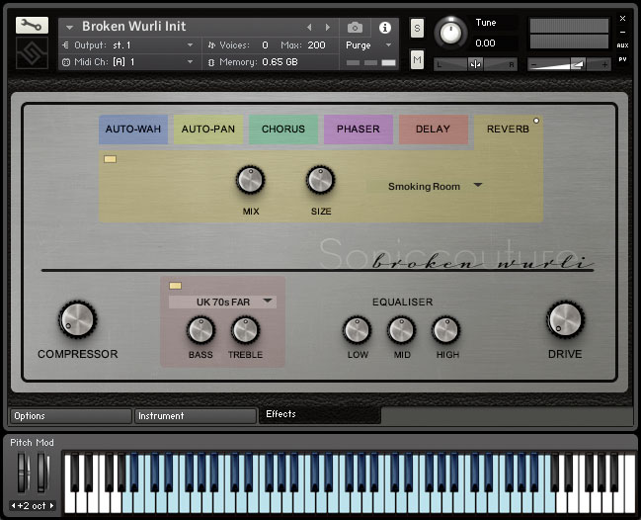641x520 pixels.
Task: Go to previous preset with left arrow
Action: tap(309, 28)
